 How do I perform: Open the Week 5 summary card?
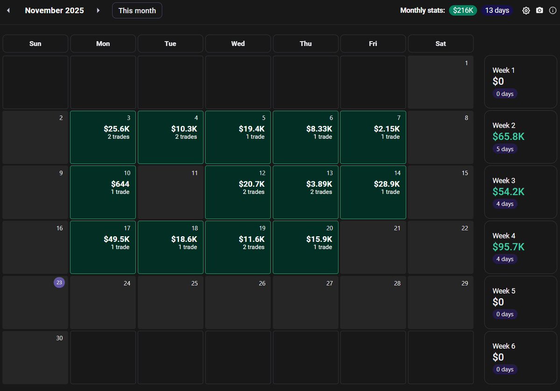[x=521, y=302]
